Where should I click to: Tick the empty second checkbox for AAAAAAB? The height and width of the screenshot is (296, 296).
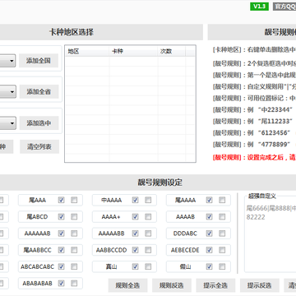[x=74, y=234]
